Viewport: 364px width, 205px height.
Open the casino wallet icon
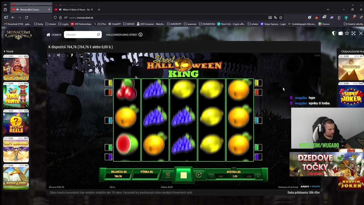pos(341,33)
